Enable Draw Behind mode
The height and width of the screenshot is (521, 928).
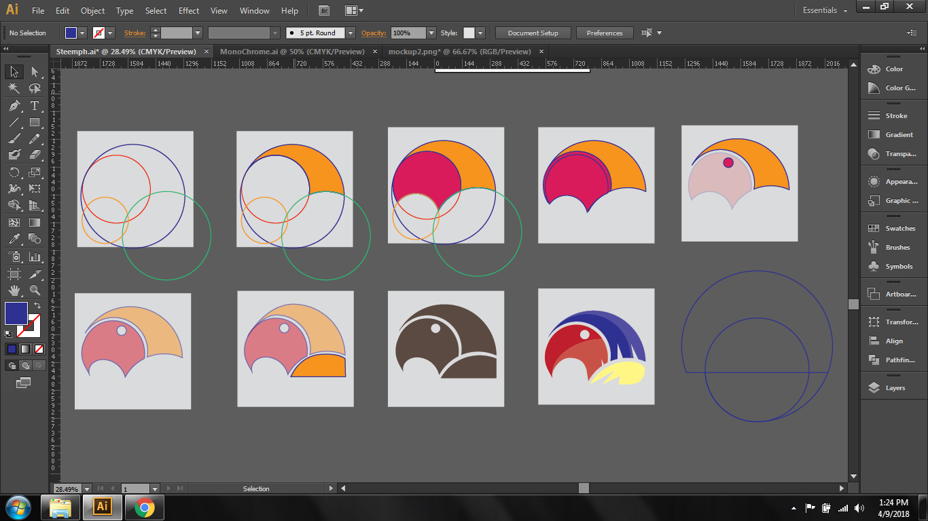pyautogui.click(x=25, y=366)
